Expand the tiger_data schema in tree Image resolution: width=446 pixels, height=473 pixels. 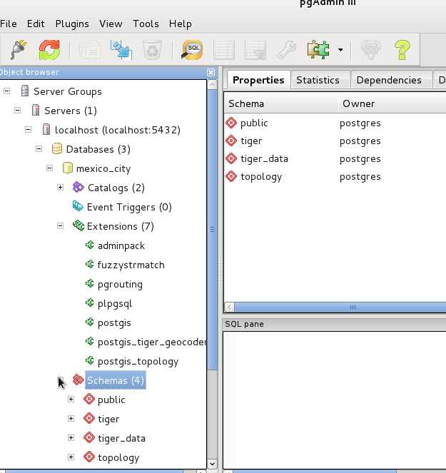(71, 438)
